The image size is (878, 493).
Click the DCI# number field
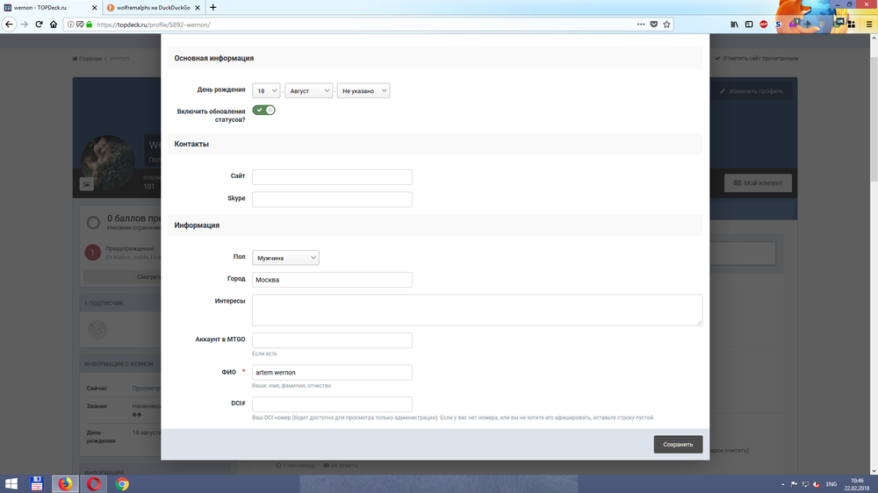[332, 404]
